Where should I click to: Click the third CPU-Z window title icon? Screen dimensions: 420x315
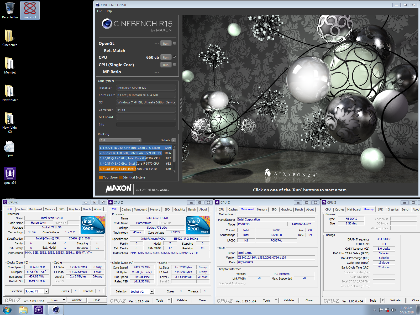click(217, 202)
